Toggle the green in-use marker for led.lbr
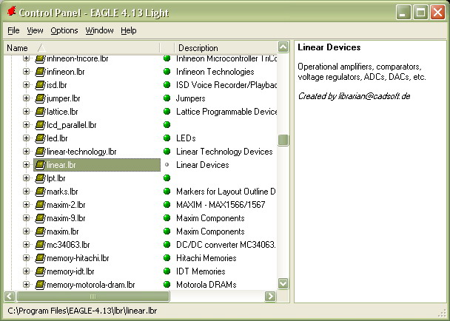This screenshot has width=450, height=321. coord(167,138)
